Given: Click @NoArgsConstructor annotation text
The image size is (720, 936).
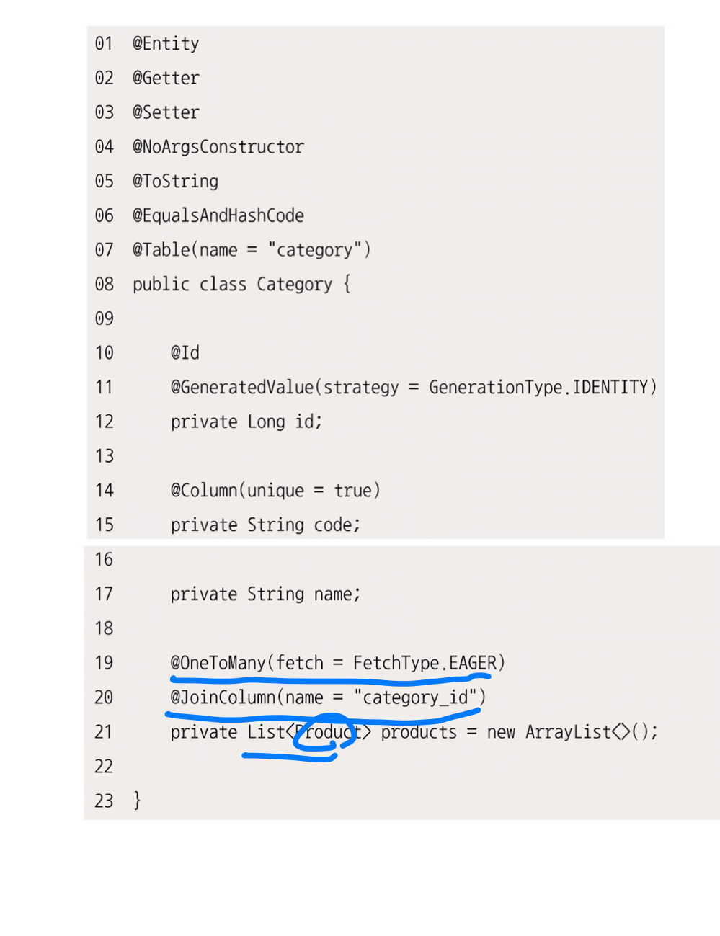Looking at the screenshot, I should point(218,147).
